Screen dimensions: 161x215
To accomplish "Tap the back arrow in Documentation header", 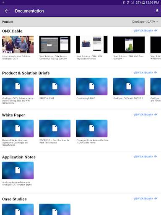I will (x=7, y=11).
